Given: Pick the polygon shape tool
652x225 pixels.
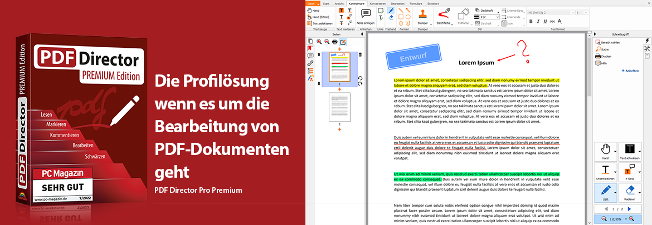Looking at the screenshot, I should pyautogui.click(x=401, y=24).
